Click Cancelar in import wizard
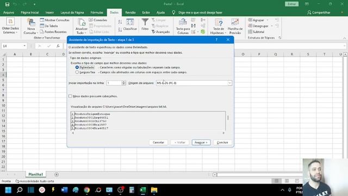Viewport: 348px width, 196px height. (x=158, y=143)
